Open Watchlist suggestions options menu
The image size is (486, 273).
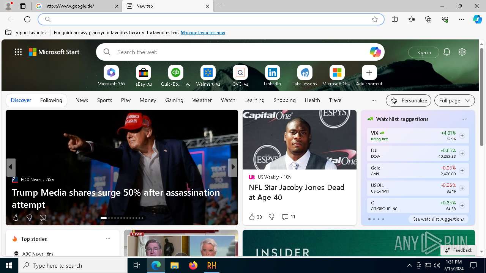pyautogui.click(x=463, y=119)
